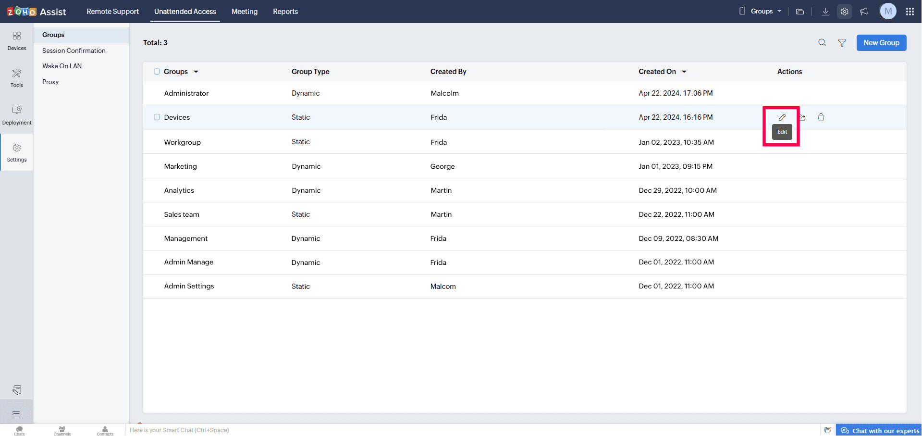This screenshot has width=922, height=436.
Task: Click the New Group button
Action: [x=881, y=43]
